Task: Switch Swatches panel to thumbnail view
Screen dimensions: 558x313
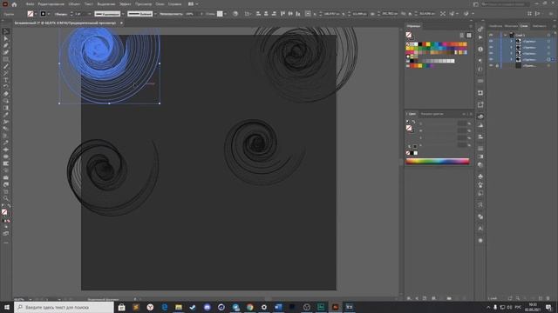Action: click(x=469, y=35)
